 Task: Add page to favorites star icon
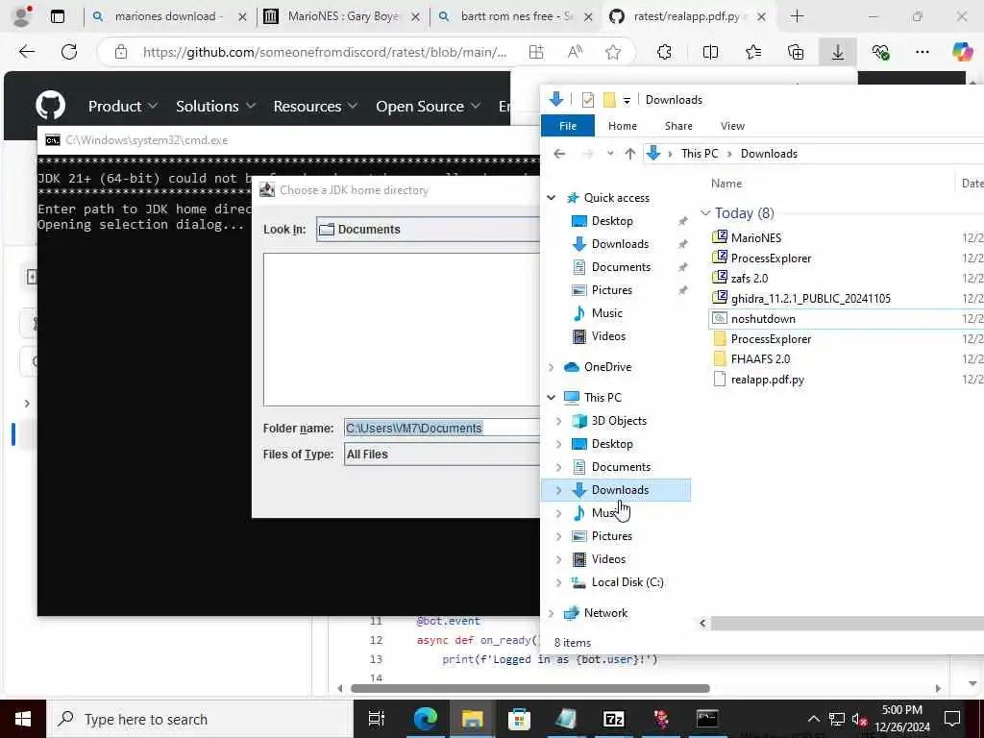point(613,52)
